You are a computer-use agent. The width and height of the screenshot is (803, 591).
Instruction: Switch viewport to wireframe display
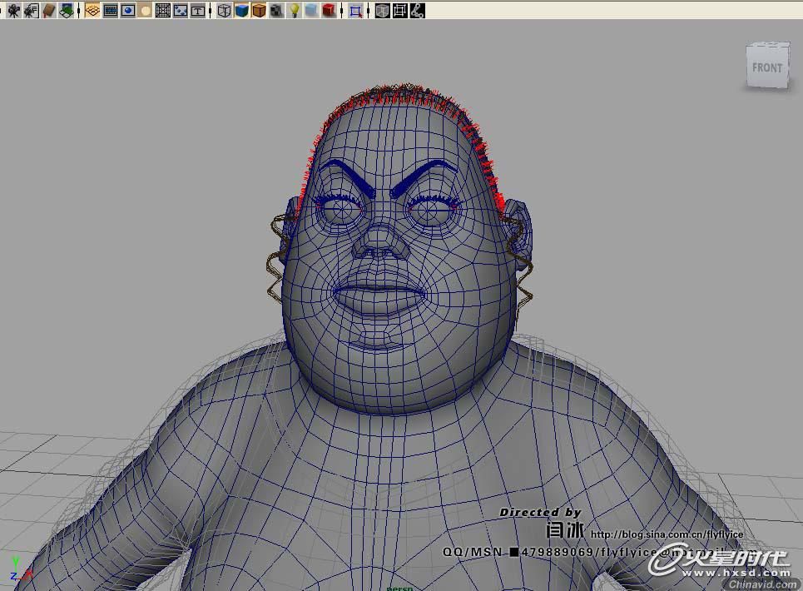224,10
